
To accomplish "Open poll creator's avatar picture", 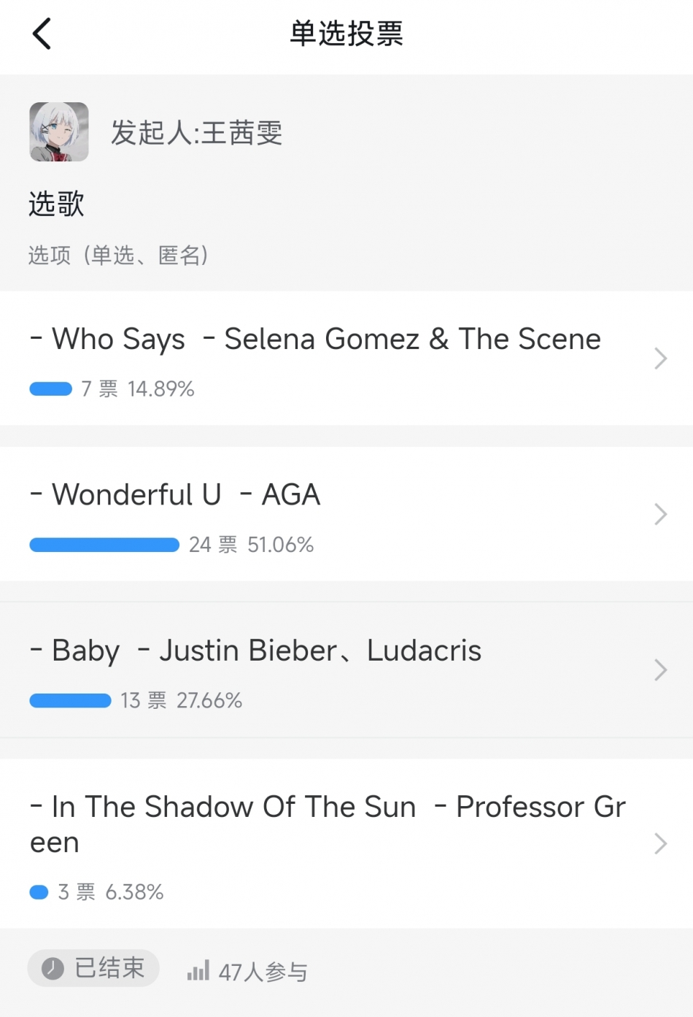I will pos(59,132).
